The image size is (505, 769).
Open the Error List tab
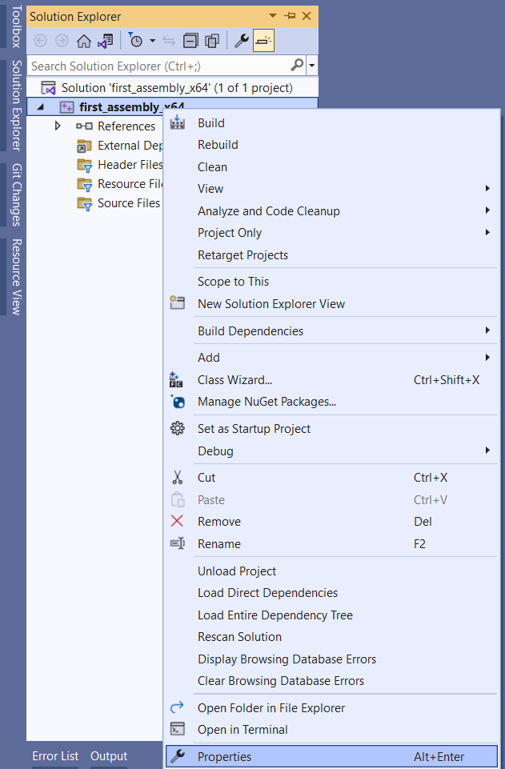click(x=55, y=756)
